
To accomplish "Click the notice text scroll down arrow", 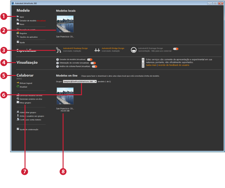I will point(143,66).
